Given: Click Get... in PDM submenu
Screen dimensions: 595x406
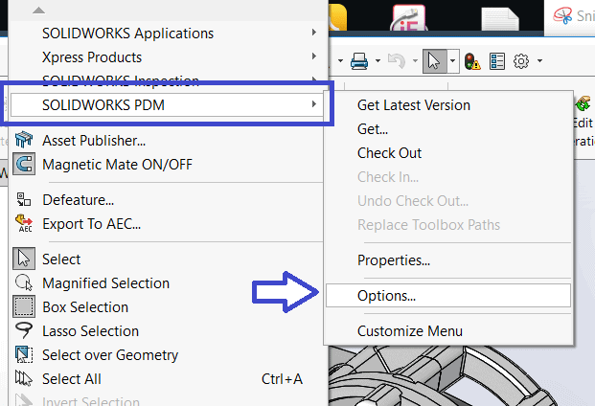Looking at the screenshot, I should (x=448, y=129).
